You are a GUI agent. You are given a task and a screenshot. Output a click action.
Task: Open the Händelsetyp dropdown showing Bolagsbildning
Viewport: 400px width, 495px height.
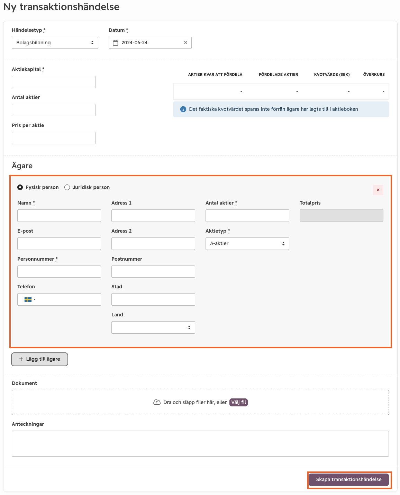pos(55,43)
